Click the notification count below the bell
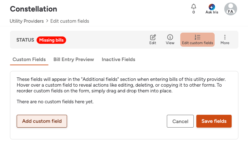The height and width of the screenshot is (149, 248). (x=193, y=12)
